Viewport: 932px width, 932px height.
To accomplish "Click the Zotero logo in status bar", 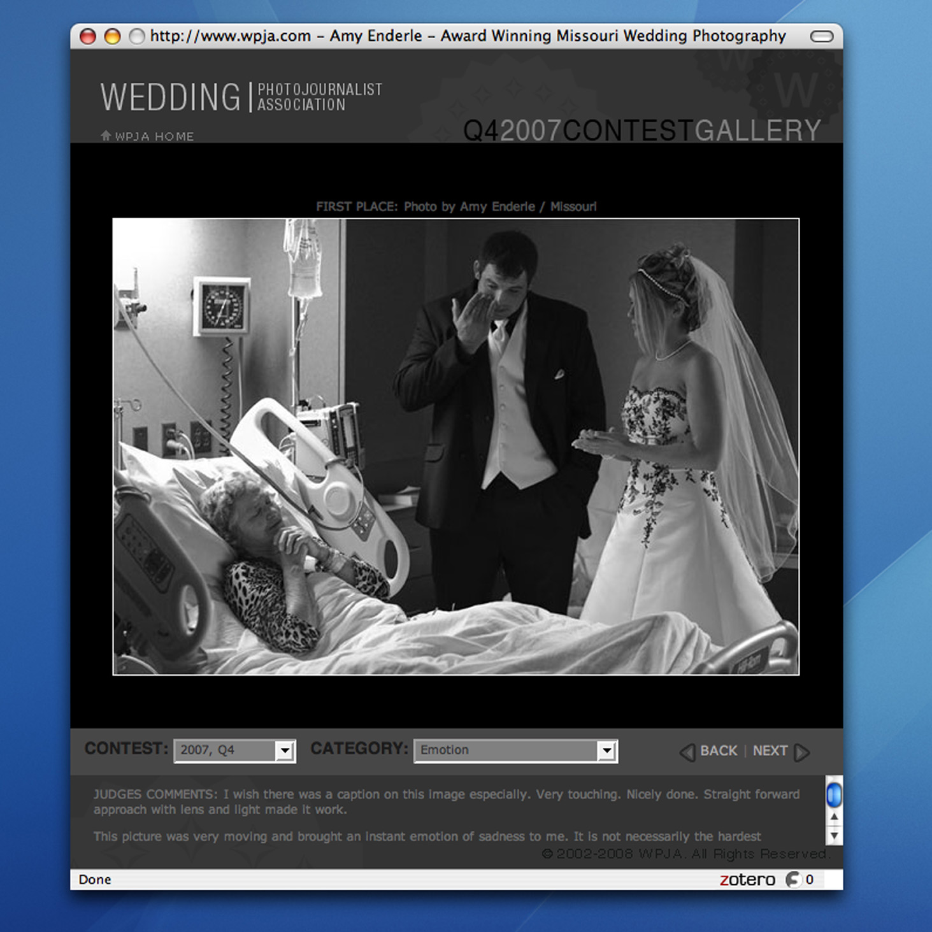I will point(747,880).
